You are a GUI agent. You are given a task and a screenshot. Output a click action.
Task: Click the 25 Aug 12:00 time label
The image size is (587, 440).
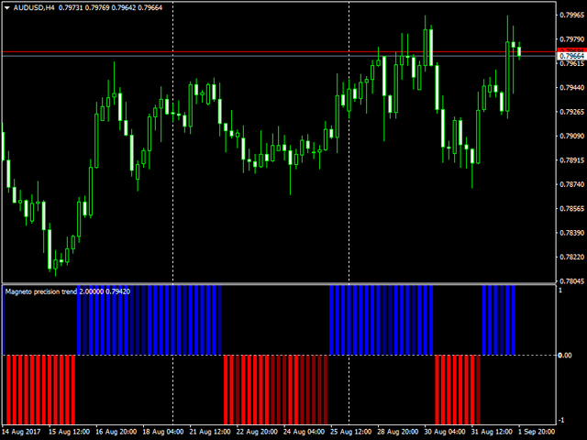[350, 432]
